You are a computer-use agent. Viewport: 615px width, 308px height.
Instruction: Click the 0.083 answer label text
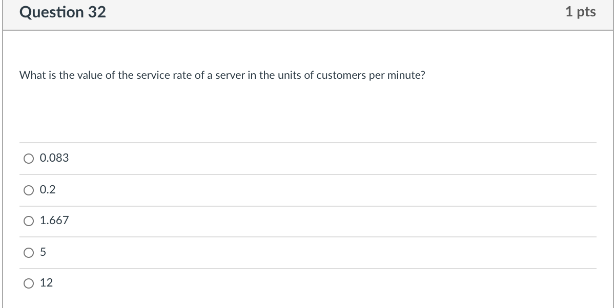coord(54,158)
